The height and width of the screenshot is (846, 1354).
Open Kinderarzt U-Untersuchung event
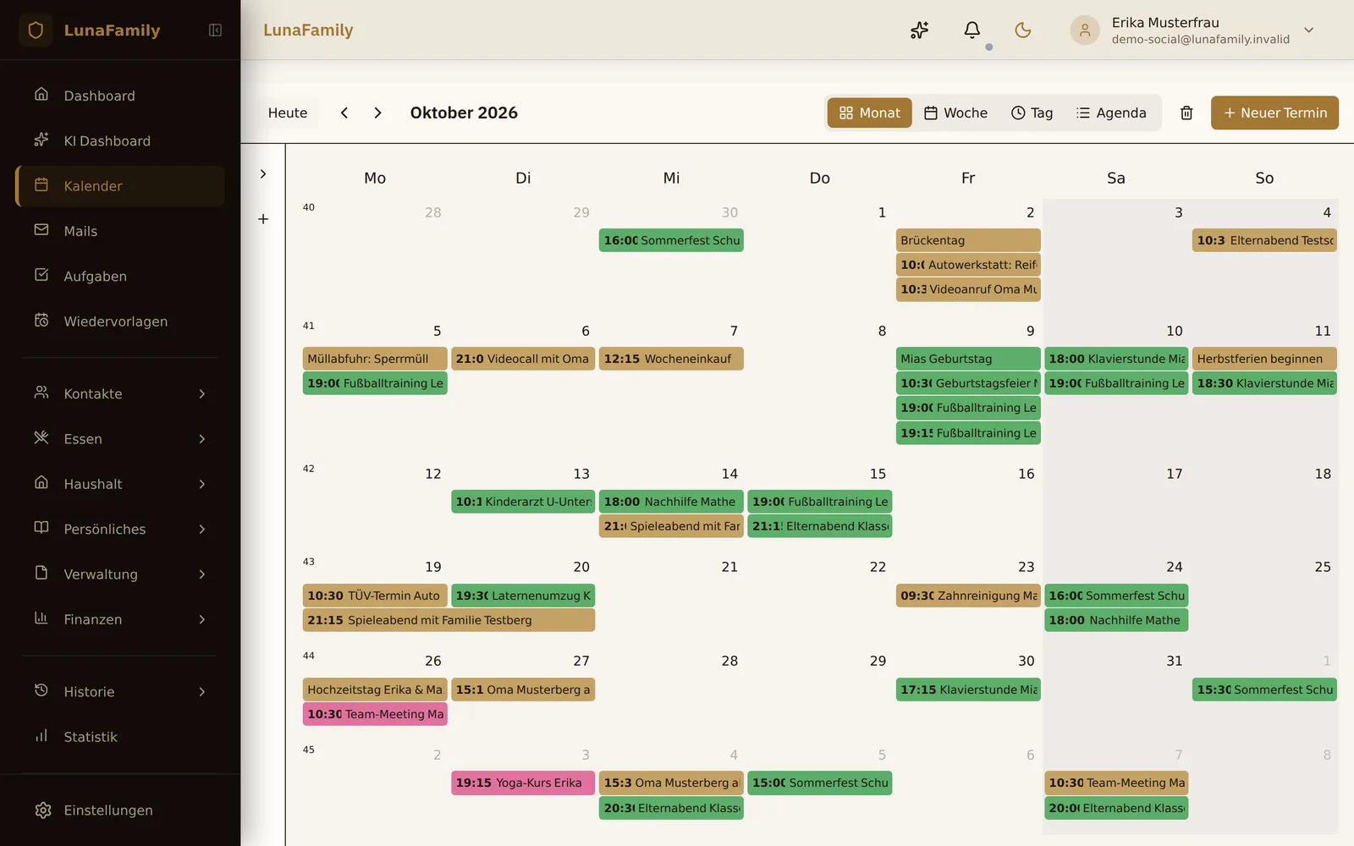523,502
